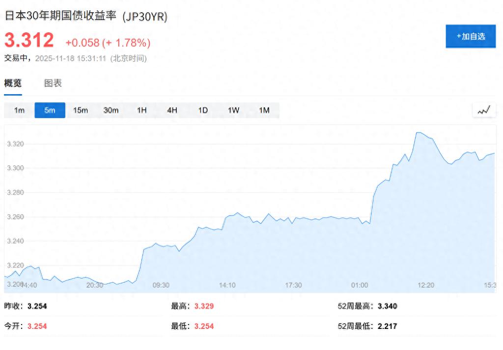503x350 pixels.
Task: Click the 52周最高 3.340 value
Action: (386, 306)
